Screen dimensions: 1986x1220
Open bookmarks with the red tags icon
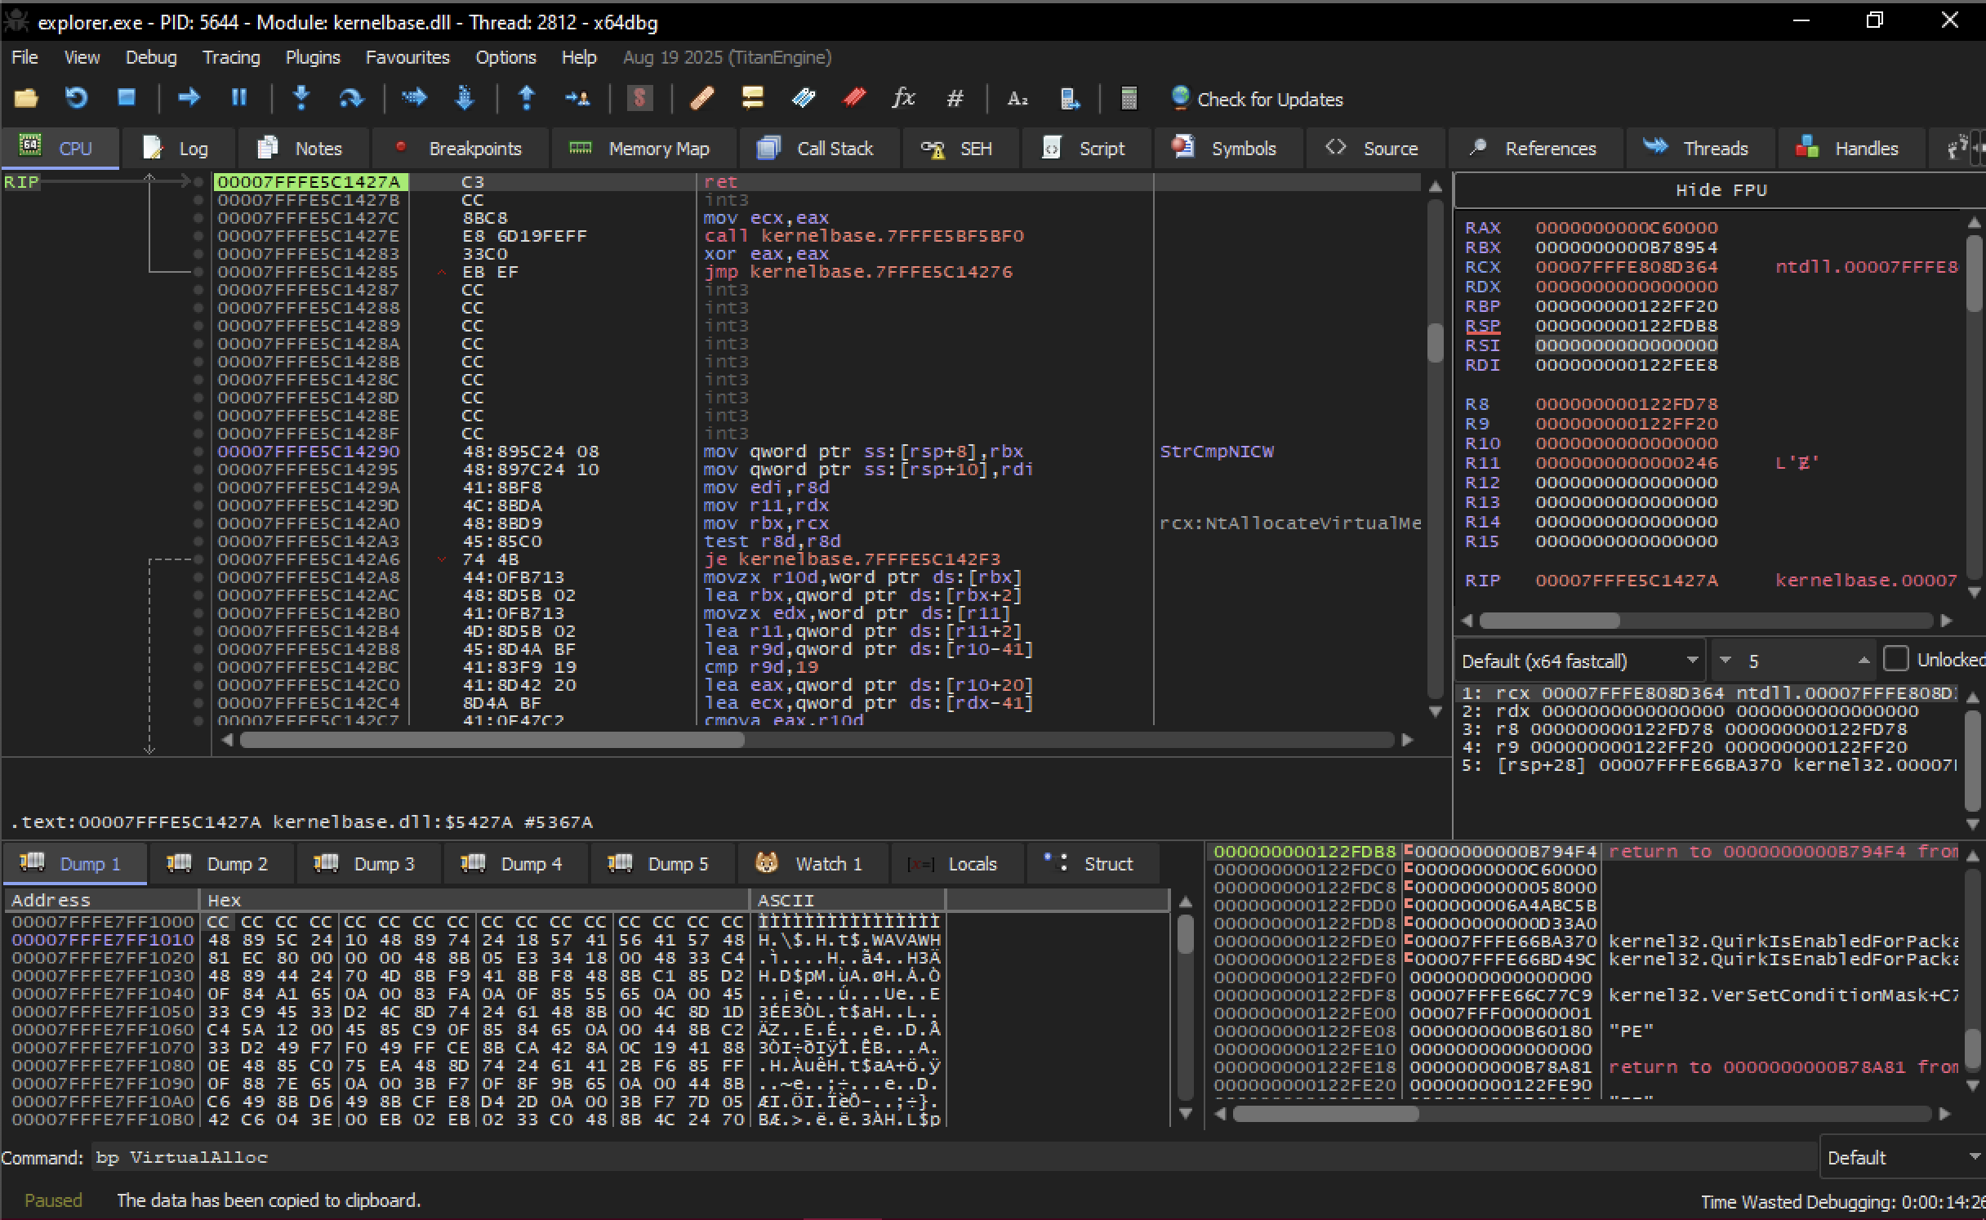click(x=854, y=99)
